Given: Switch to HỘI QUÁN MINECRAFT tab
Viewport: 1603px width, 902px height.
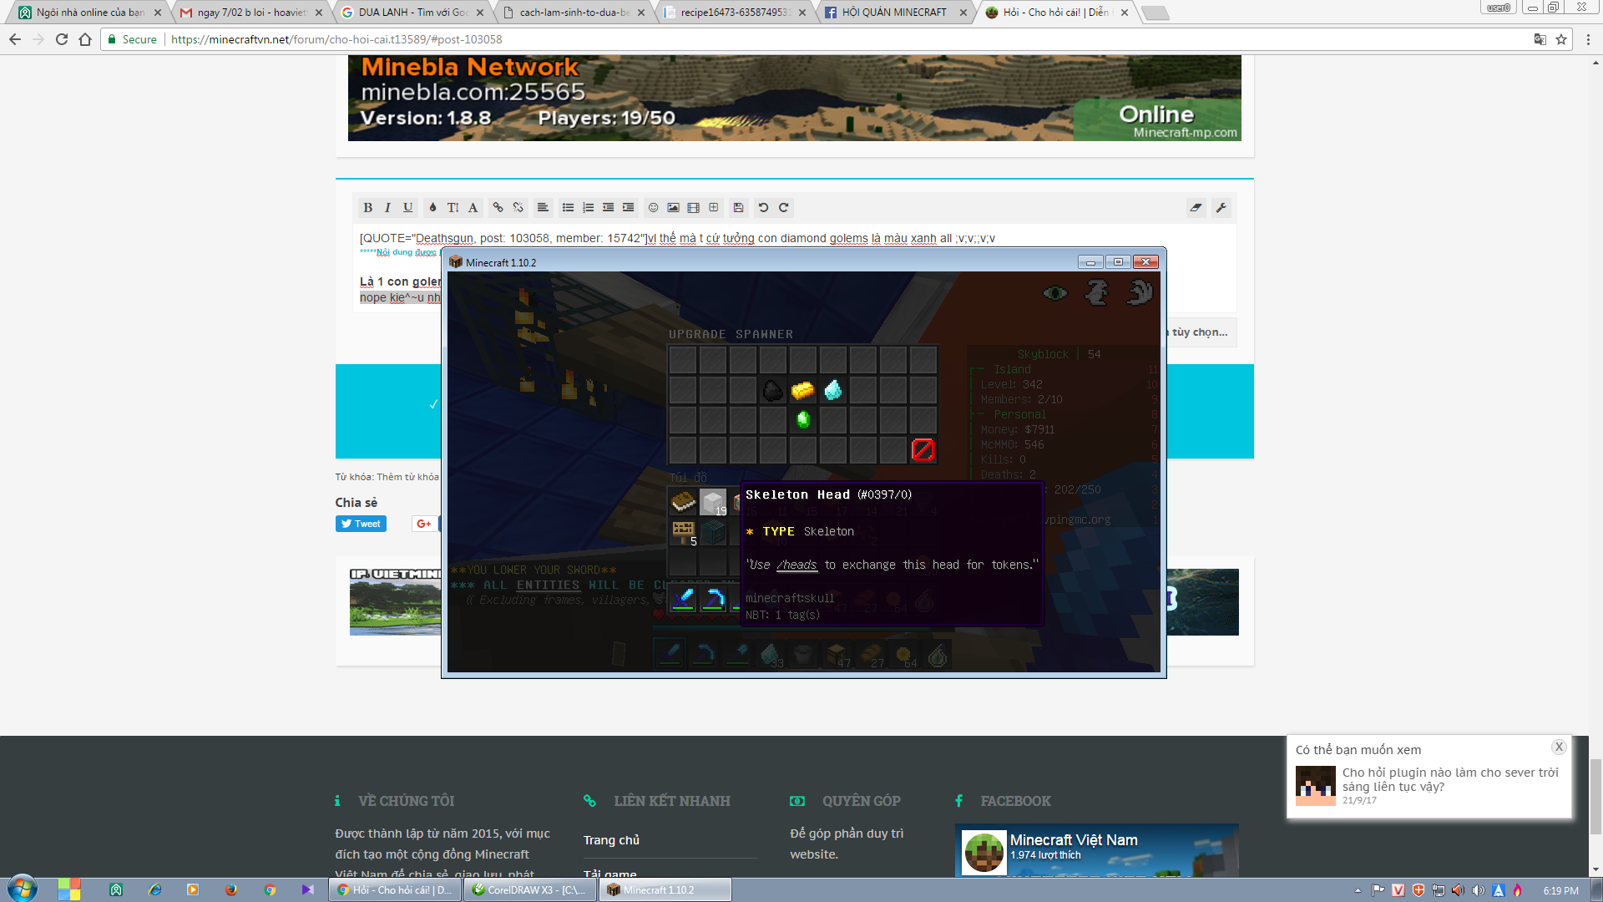Looking at the screenshot, I should (x=893, y=13).
